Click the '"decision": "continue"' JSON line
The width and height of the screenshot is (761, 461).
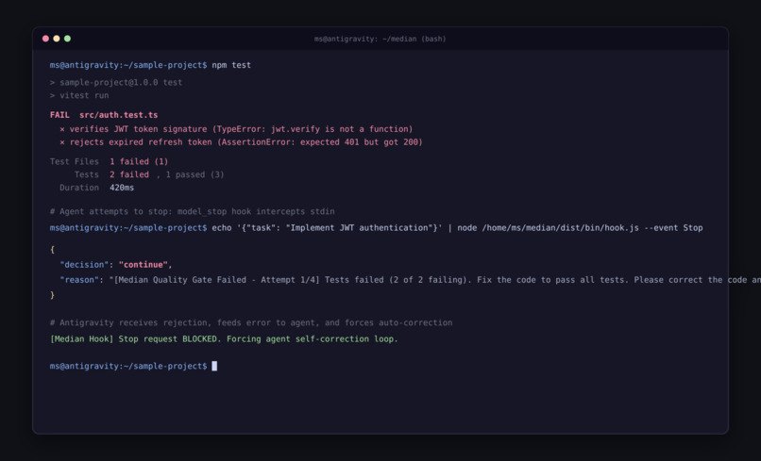(116, 265)
